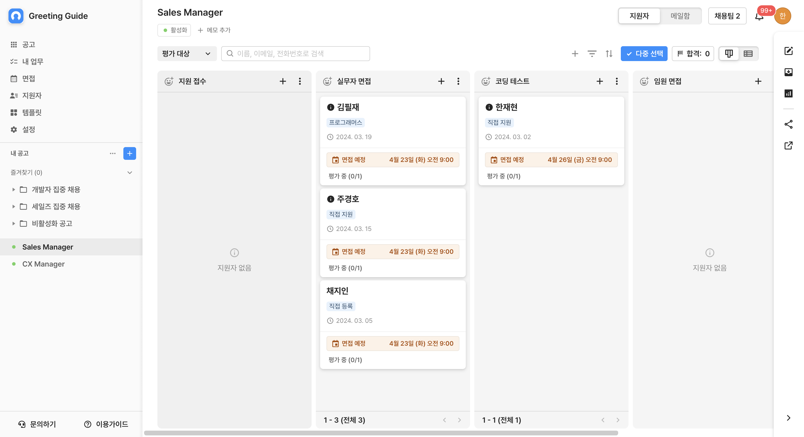Go to previous page in 코딩 테스트 column
Screen dimensions: 804x437
[603, 420]
